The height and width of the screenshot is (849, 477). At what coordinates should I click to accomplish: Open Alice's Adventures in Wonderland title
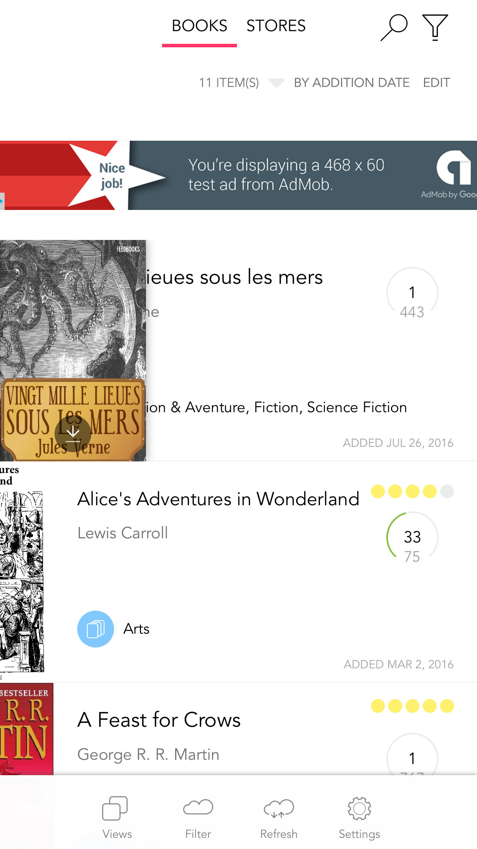pos(218,499)
